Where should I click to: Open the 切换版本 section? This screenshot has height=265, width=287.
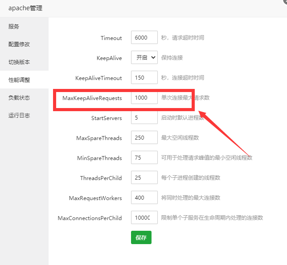coord(19,62)
